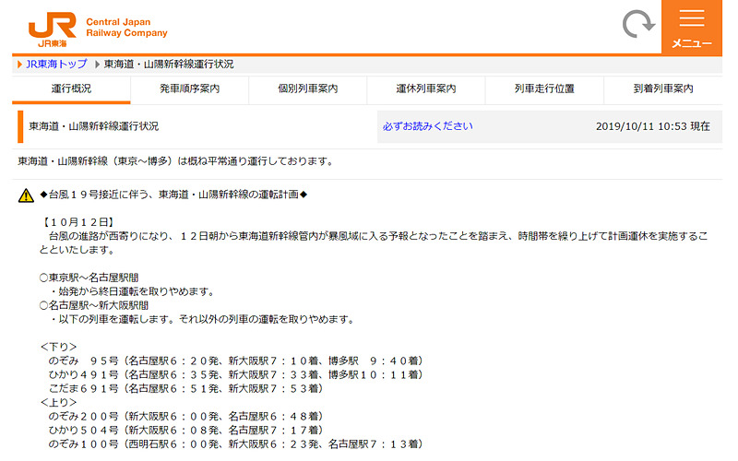Screen dimensions: 738x461
Task: Select the 到着列車案内 tab
Action: 663,89
